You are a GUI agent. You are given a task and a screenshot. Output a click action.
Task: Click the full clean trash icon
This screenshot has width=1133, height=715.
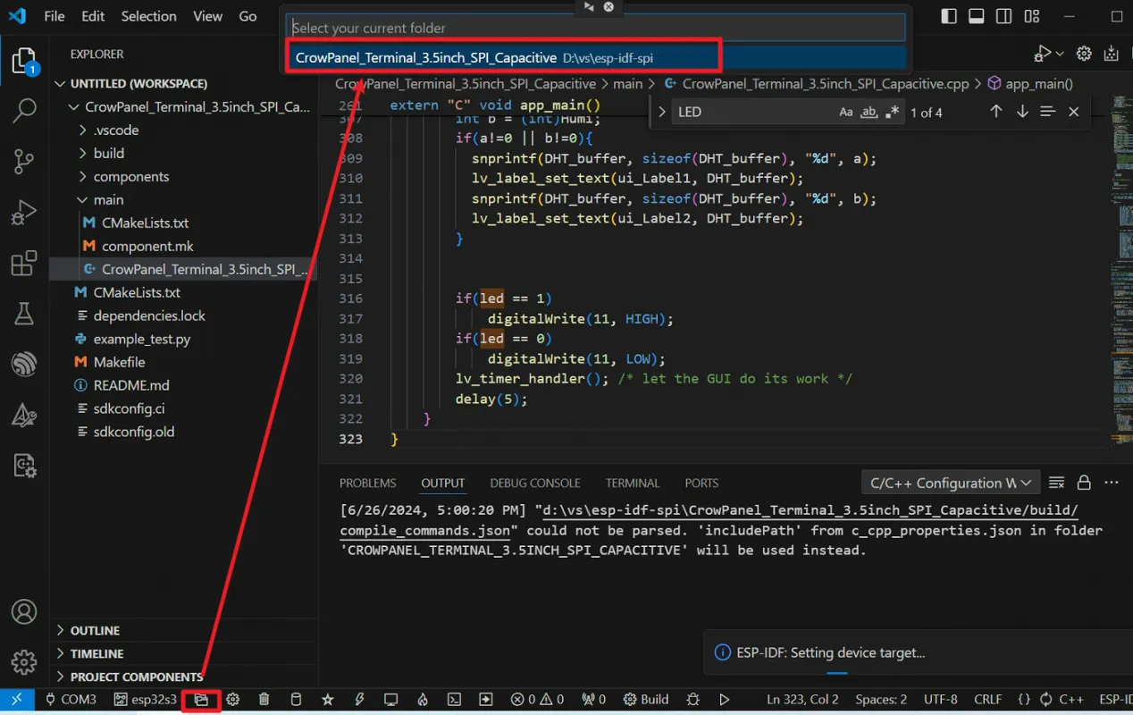264,700
